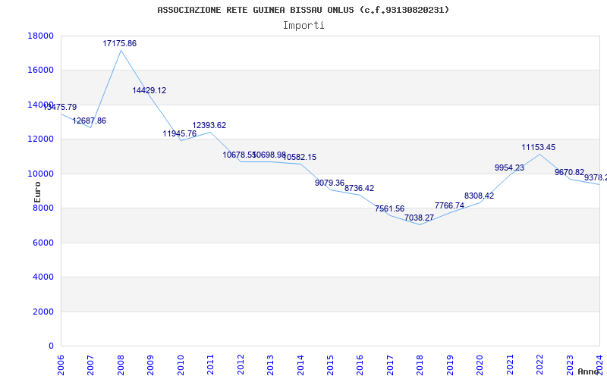
Task: Click the 12000 y-axis tick label
Action: pos(41,139)
